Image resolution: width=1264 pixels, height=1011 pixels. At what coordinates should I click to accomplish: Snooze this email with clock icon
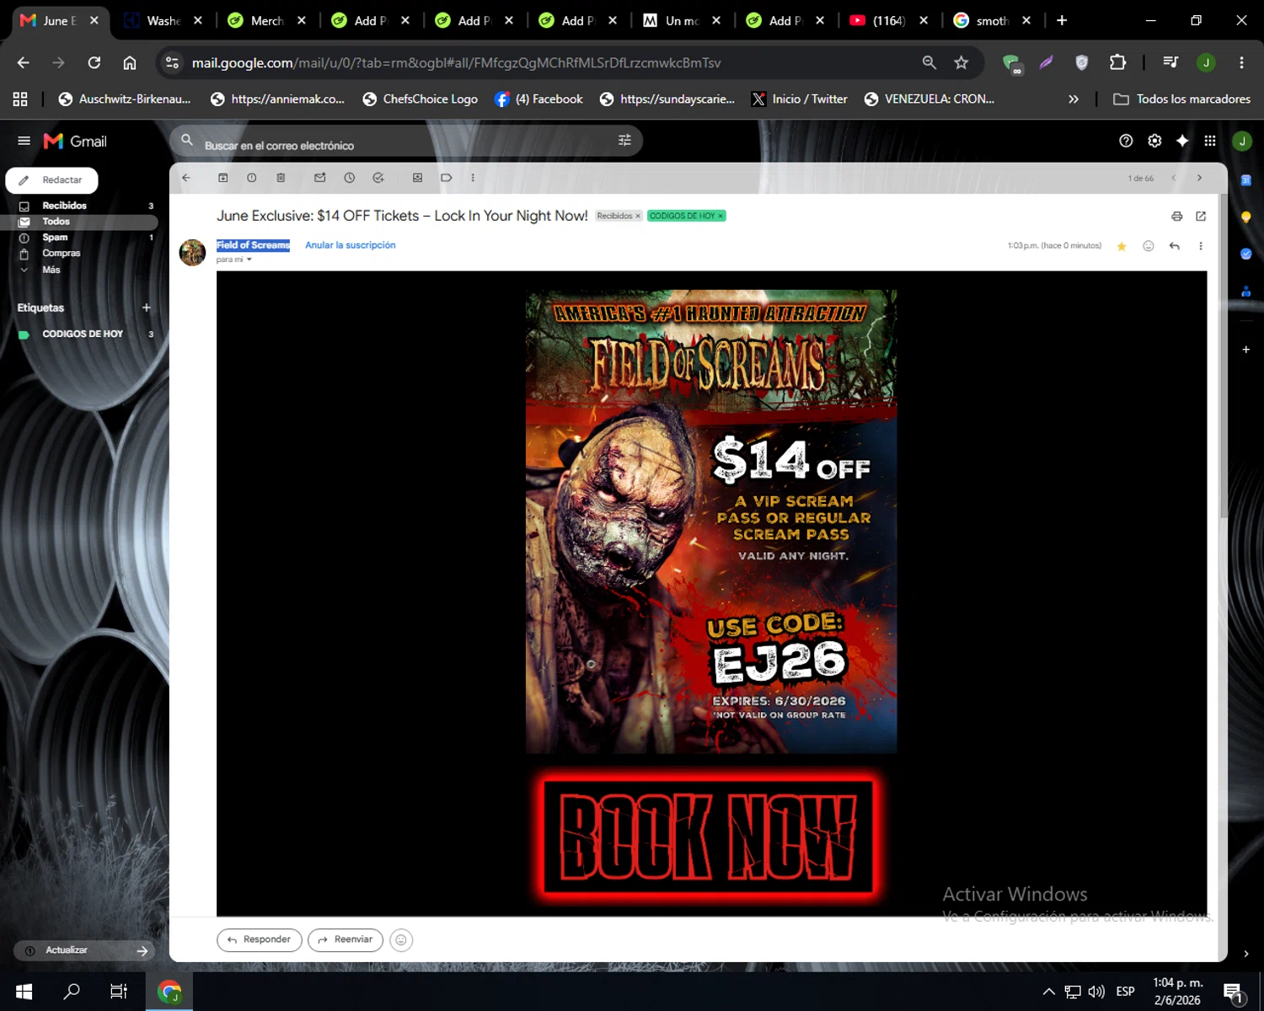(350, 178)
